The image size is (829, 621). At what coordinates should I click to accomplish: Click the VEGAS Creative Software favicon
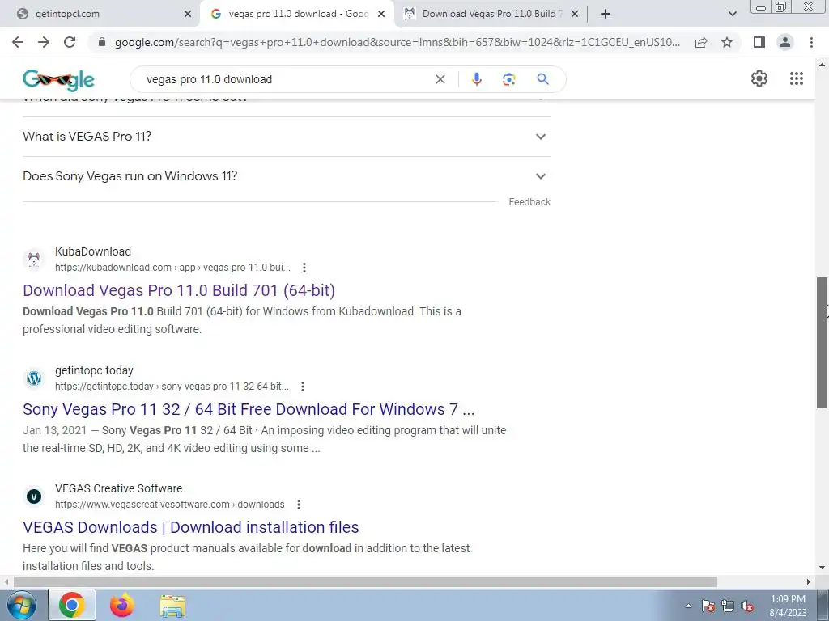tap(34, 496)
